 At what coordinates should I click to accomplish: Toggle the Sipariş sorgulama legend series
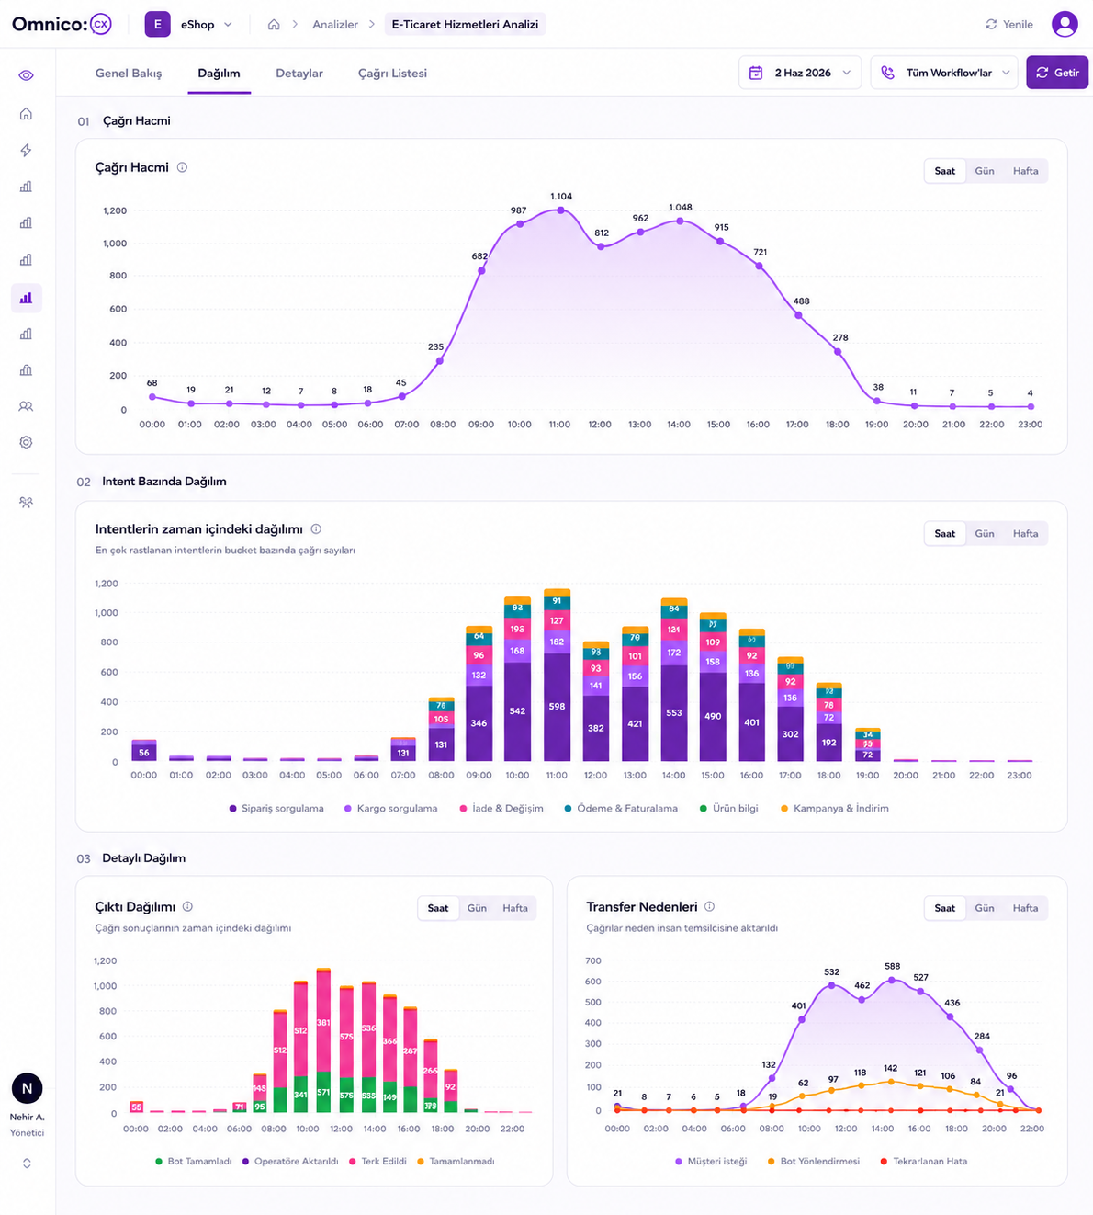276,809
